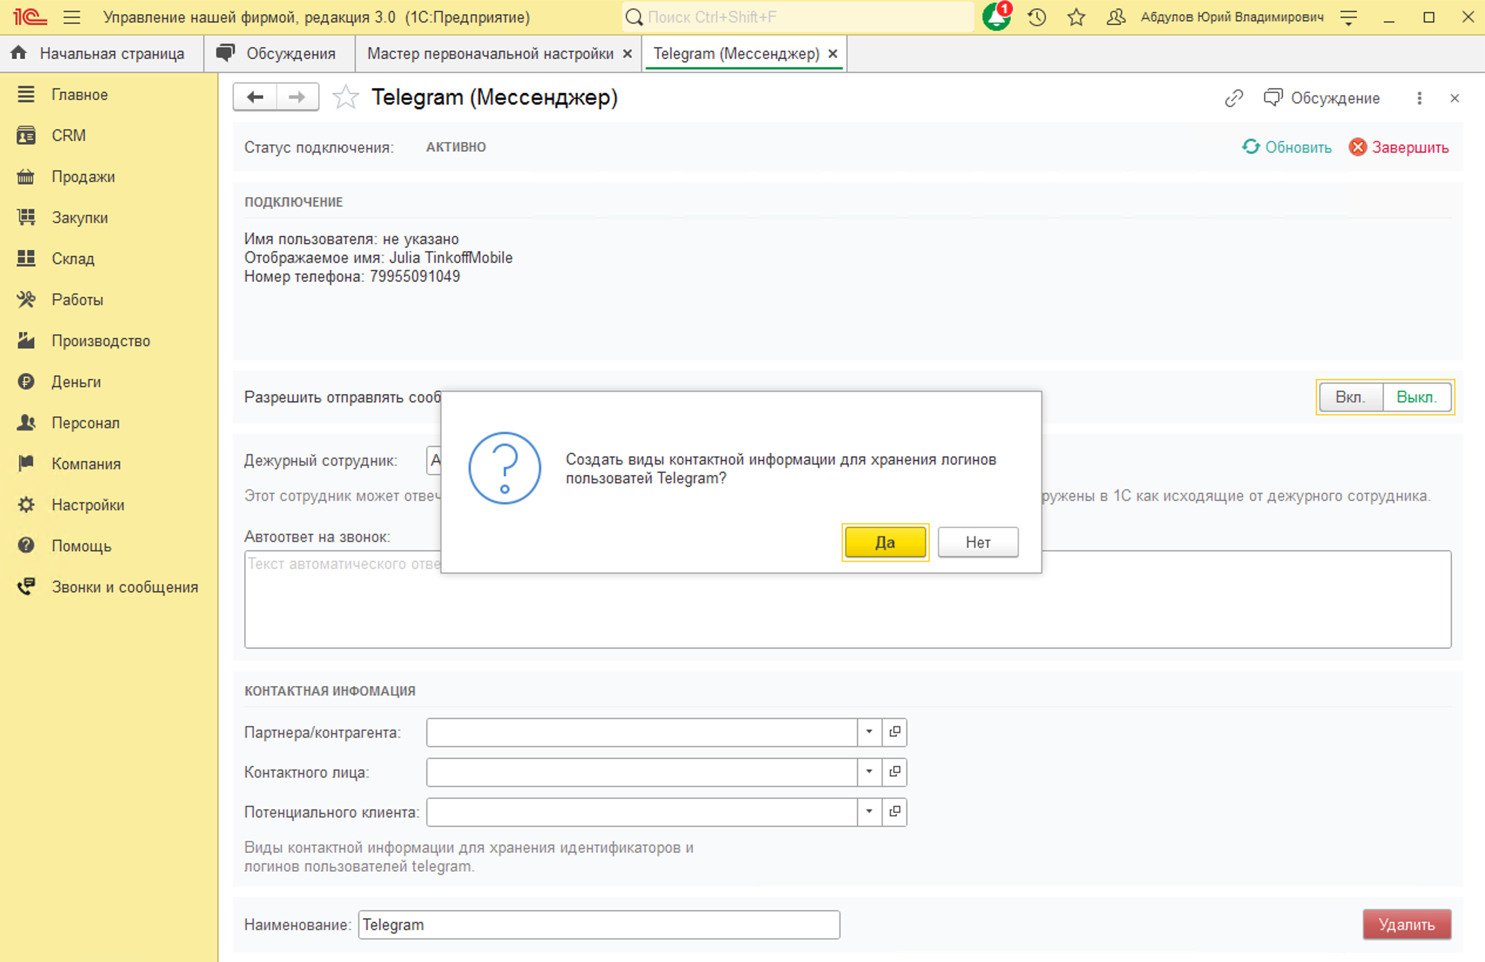Viewport: 1485px width, 962px height.
Task: Open Звонки и сообщения sidebar section
Action: tap(124, 587)
